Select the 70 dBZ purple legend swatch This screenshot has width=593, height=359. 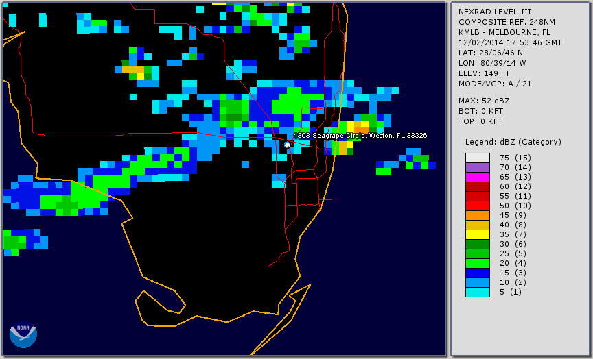[478, 167]
